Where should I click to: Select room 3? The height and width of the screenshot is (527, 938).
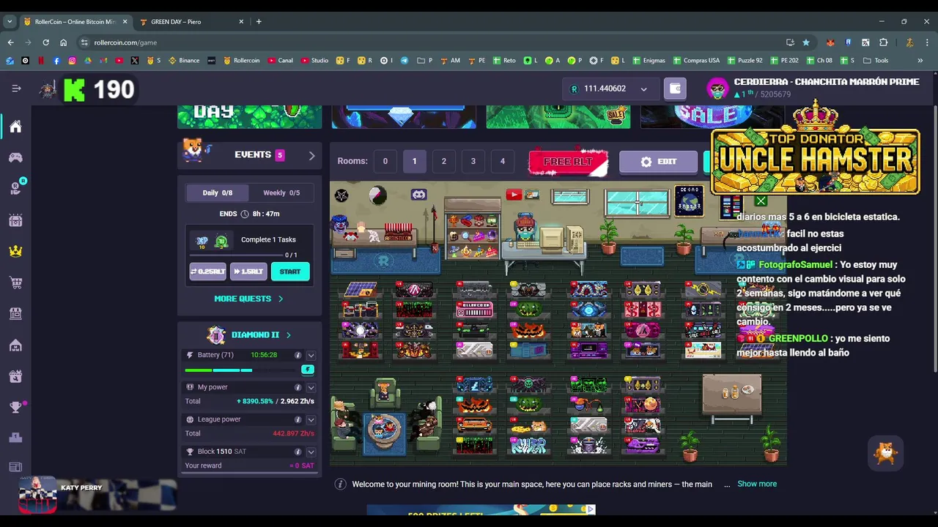point(473,161)
